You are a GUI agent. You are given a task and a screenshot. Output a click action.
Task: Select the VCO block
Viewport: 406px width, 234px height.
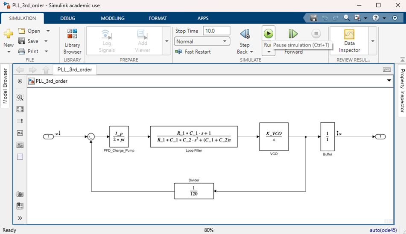274,136
